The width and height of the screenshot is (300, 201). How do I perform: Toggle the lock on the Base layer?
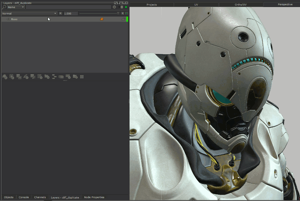pyautogui.click(x=123, y=19)
